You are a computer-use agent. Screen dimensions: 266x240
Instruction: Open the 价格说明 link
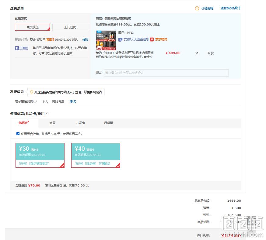pos(207,8)
